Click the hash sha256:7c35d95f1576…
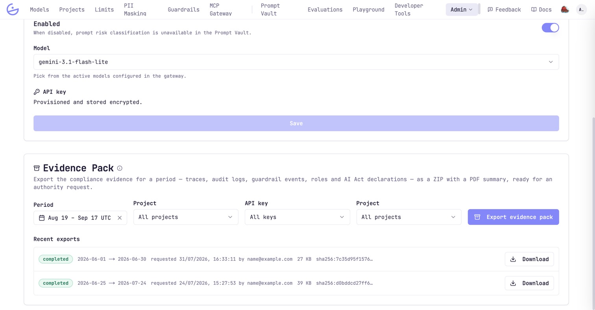This screenshot has width=595, height=310. (x=344, y=259)
